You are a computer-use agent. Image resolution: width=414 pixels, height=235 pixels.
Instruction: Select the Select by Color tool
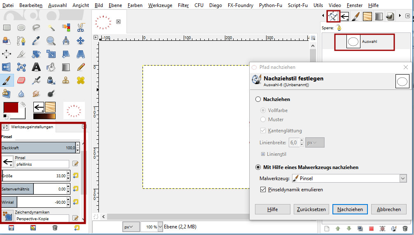point(66,27)
